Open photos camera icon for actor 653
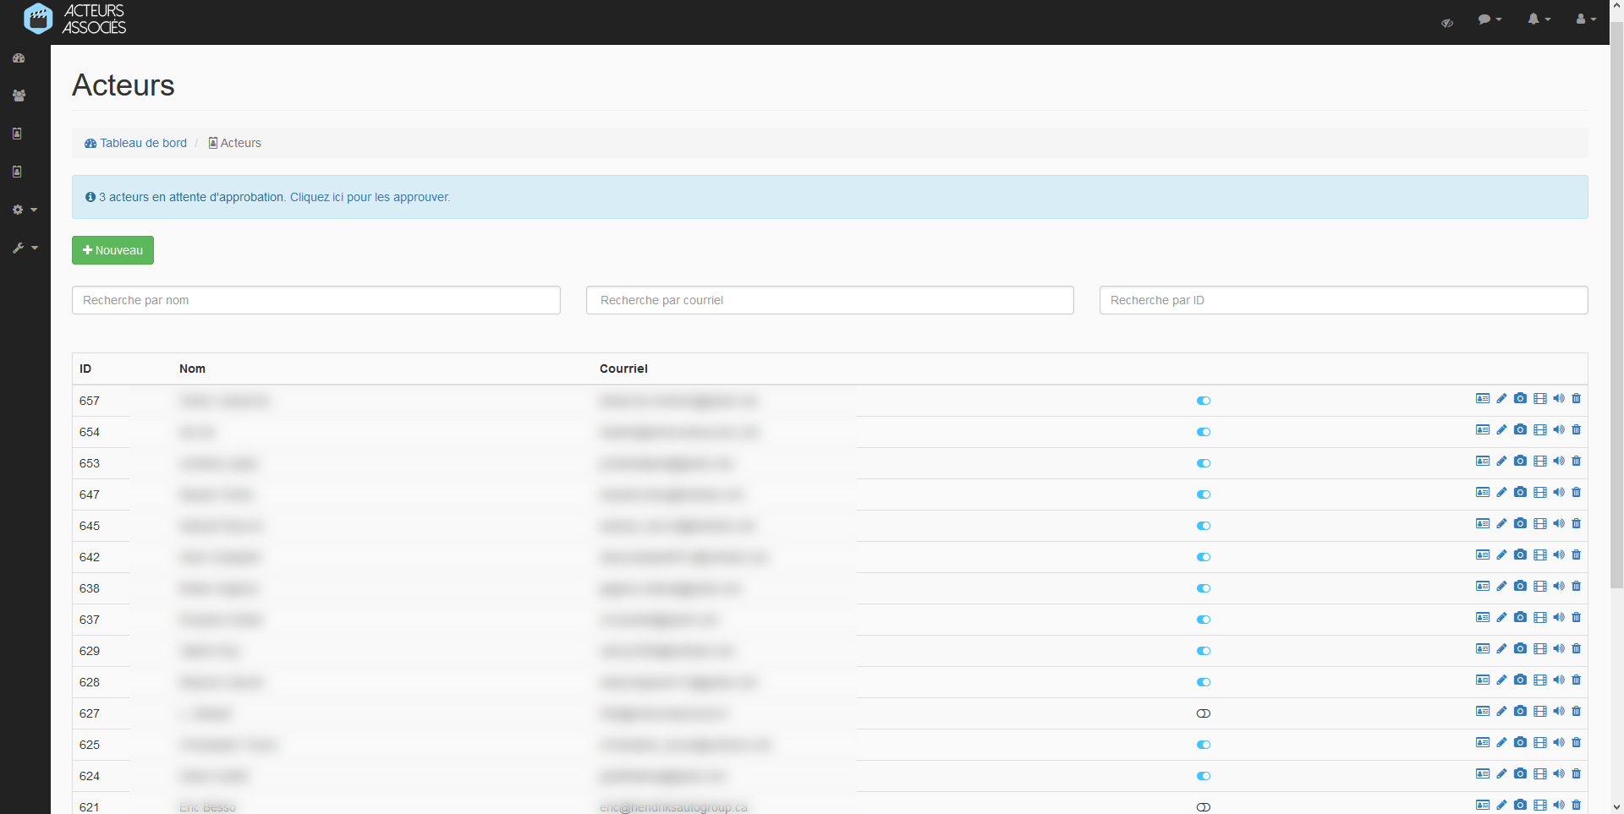Image resolution: width=1624 pixels, height=814 pixels. pos(1520,462)
